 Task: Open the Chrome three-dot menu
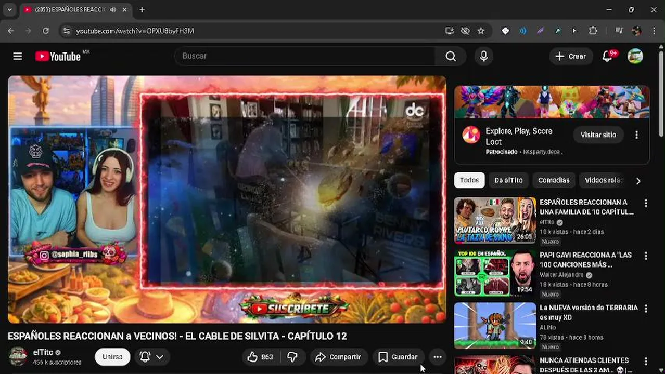click(x=655, y=31)
